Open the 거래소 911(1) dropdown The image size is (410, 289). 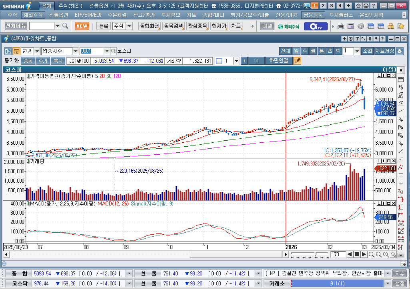388,283
